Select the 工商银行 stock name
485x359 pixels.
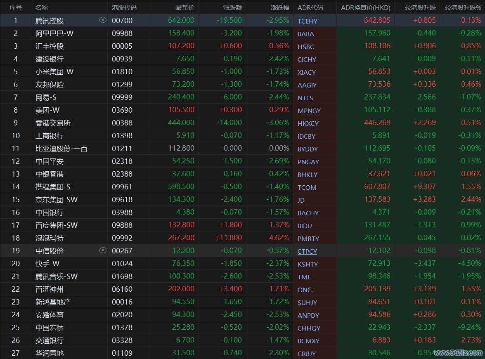point(50,136)
